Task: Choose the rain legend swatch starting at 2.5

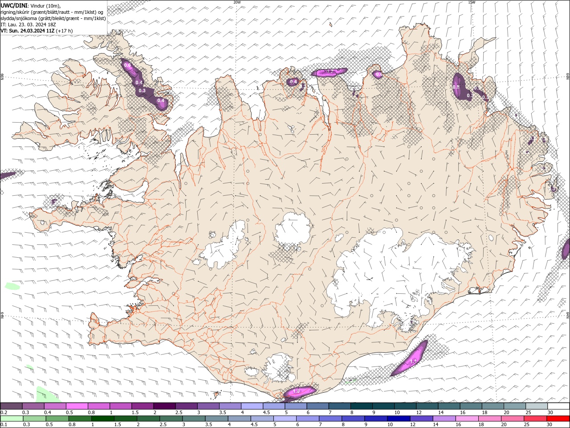Action: (x=171, y=419)
